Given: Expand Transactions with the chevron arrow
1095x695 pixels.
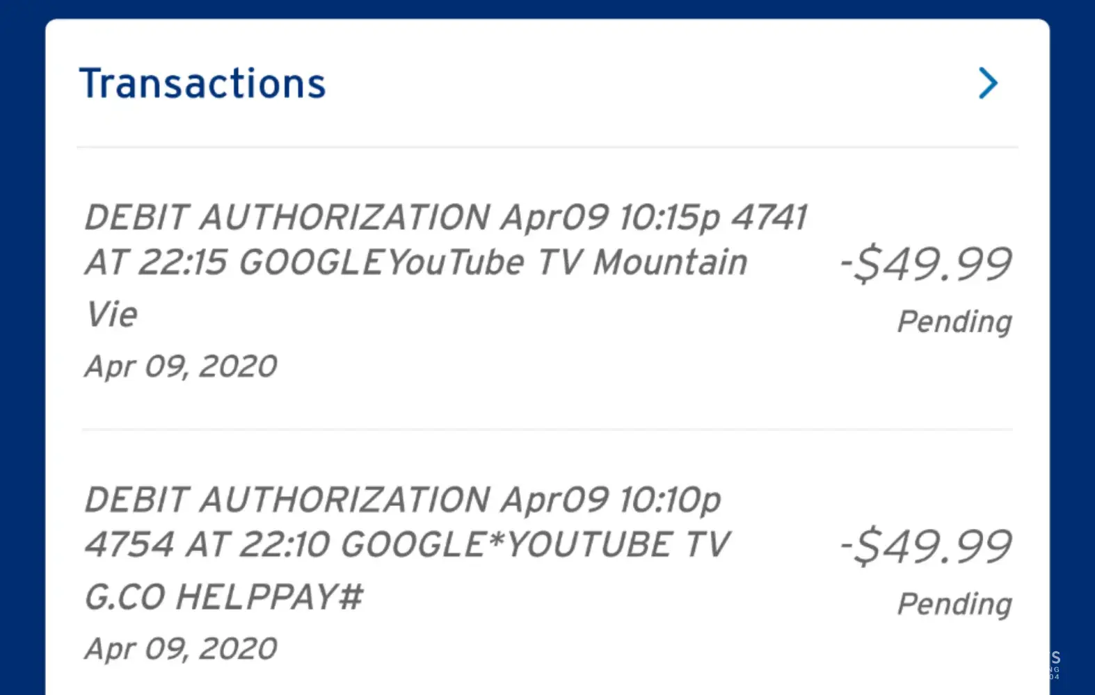Looking at the screenshot, I should tap(988, 83).
